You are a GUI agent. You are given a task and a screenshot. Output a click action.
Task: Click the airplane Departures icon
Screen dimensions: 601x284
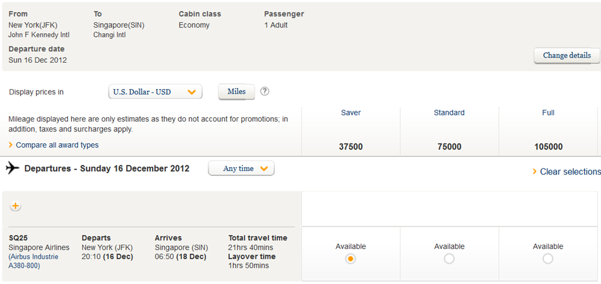point(12,168)
